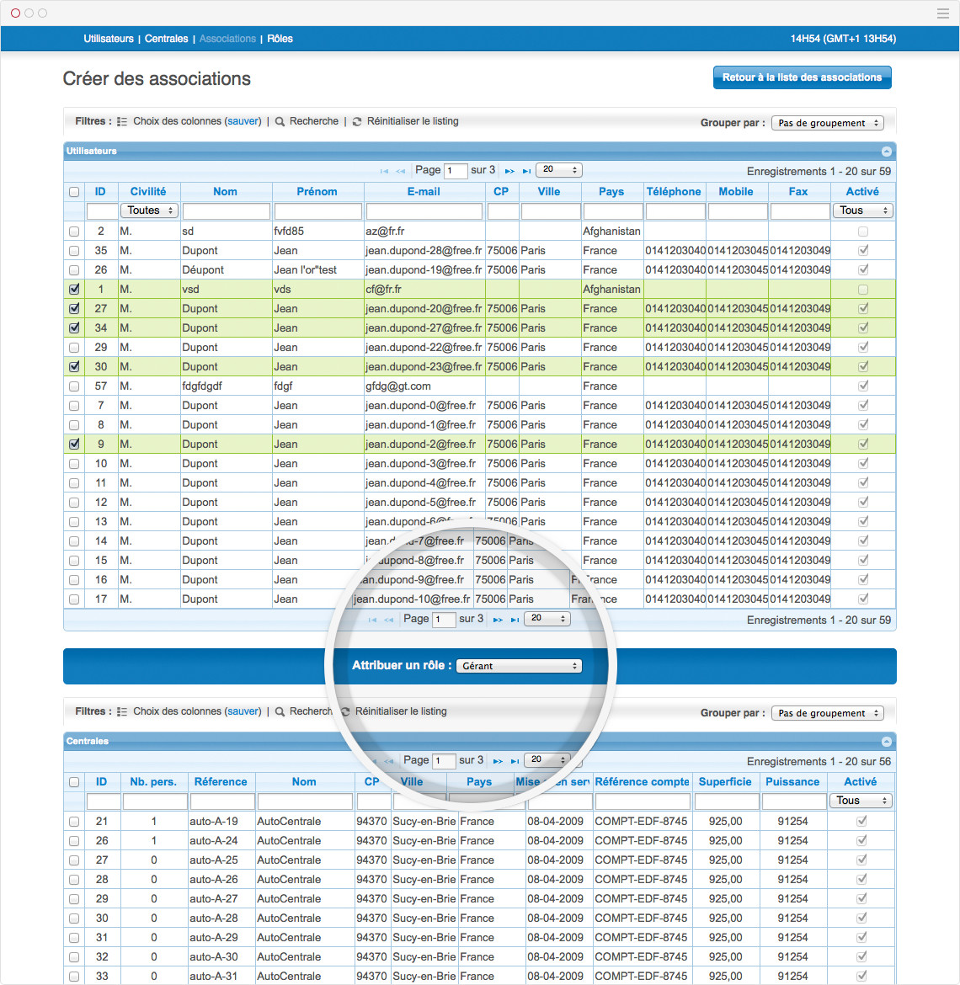This screenshot has height=985, width=960.
Task: Open the Activé filter dropdown in Centrales
Action: pos(861,801)
